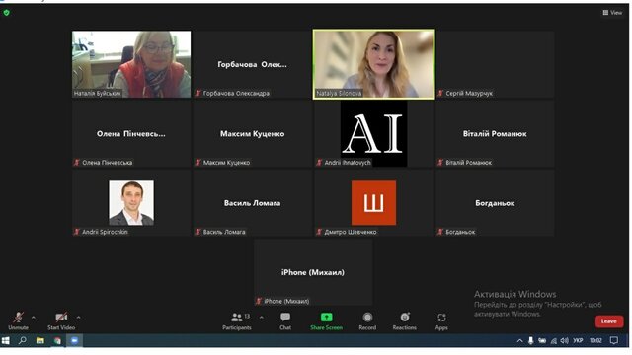
Task: Open the Apps panel
Action: 441,320
